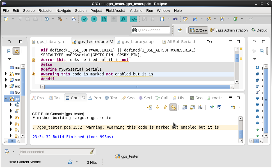Open the Build hammer dropdown arrow
This screenshot has height=168, width=272.
click(67, 19)
